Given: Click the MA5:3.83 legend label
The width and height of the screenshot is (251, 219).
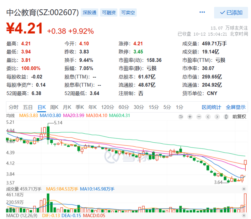Looking at the screenshot, I should click(x=29, y=115).
